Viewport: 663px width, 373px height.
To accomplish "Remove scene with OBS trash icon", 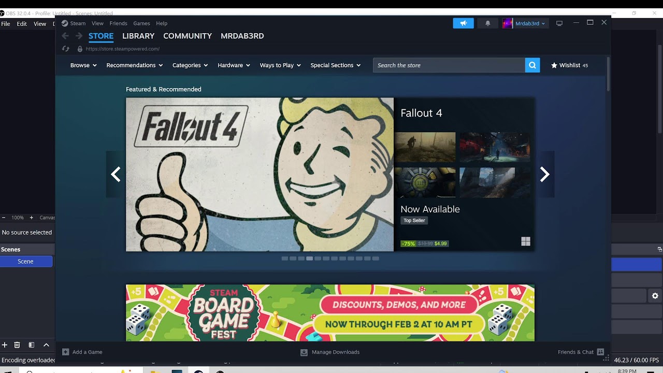I will [17, 345].
